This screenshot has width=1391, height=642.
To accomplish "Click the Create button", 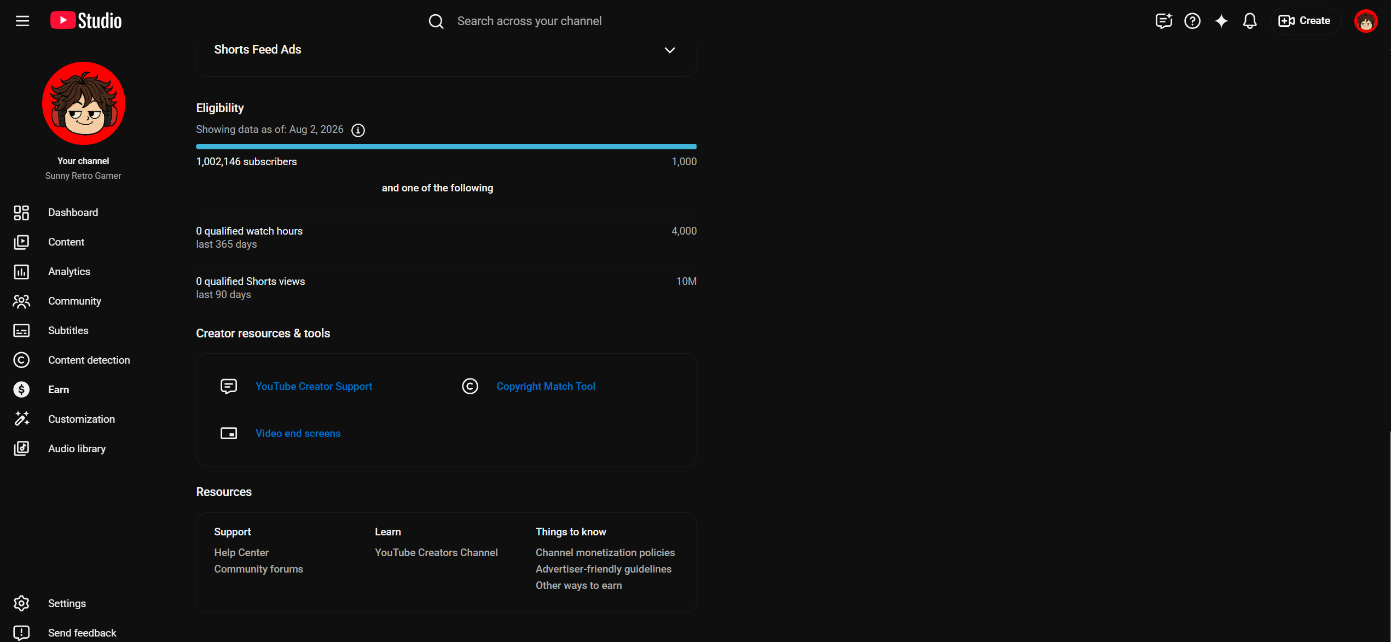I will (x=1305, y=21).
